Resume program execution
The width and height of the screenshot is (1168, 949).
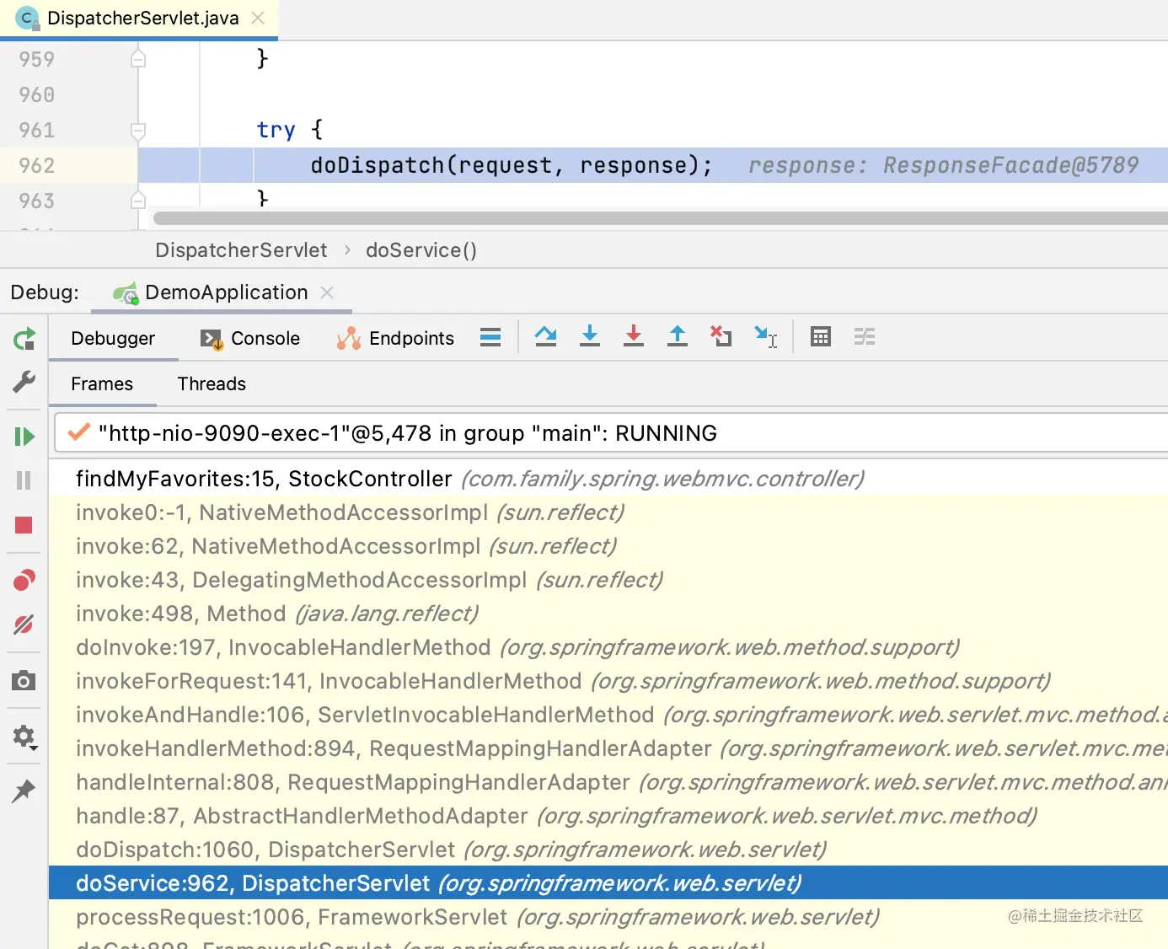click(24, 436)
